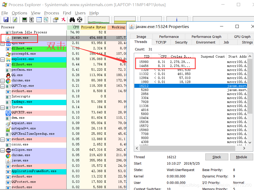
Task: Click the eclipse.exe icon
Action: [x=8, y=150]
